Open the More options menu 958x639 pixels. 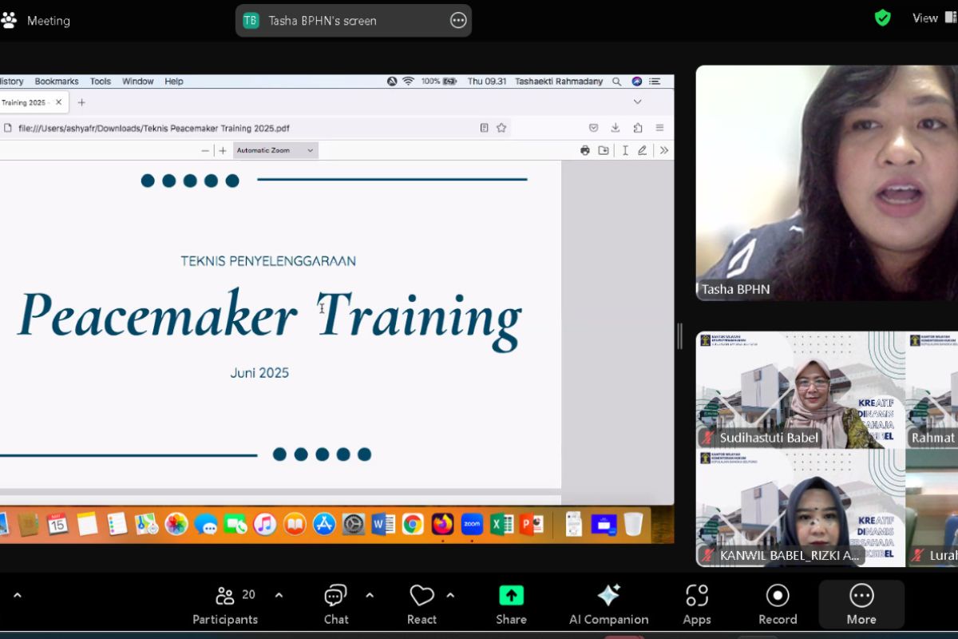tap(861, 605)
